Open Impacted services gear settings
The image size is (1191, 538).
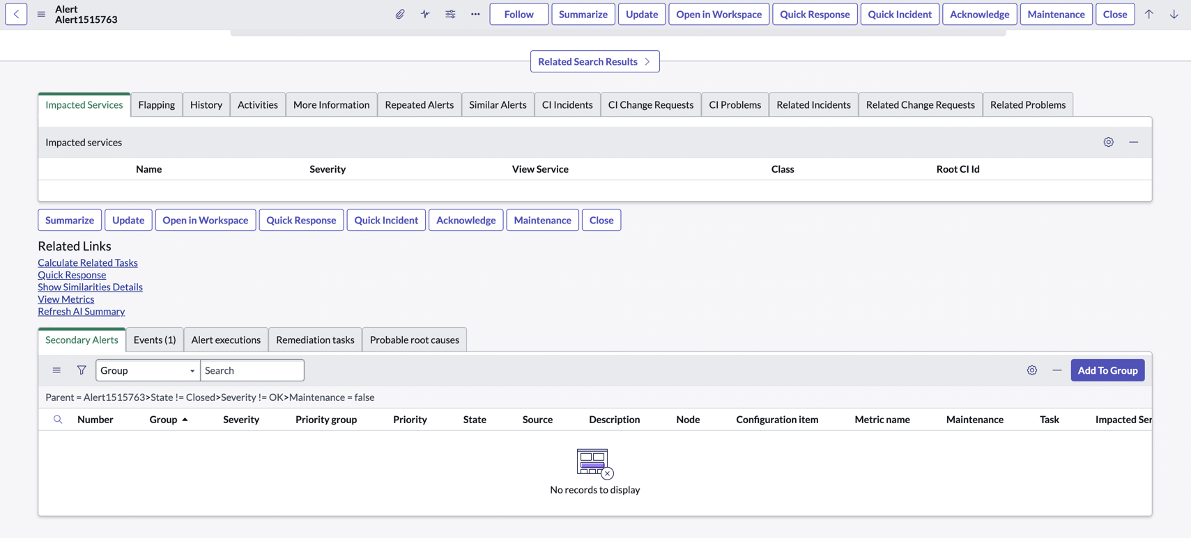pyautogui.click(x=1109, y=142)
